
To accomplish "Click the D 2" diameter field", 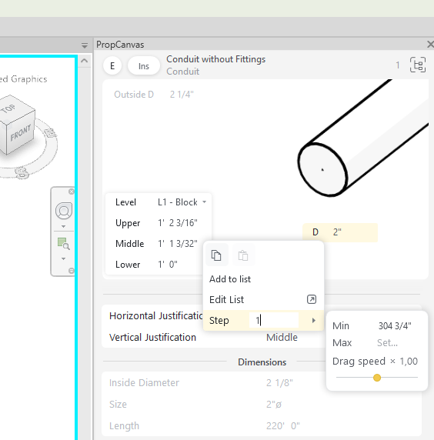I will 340,232.
